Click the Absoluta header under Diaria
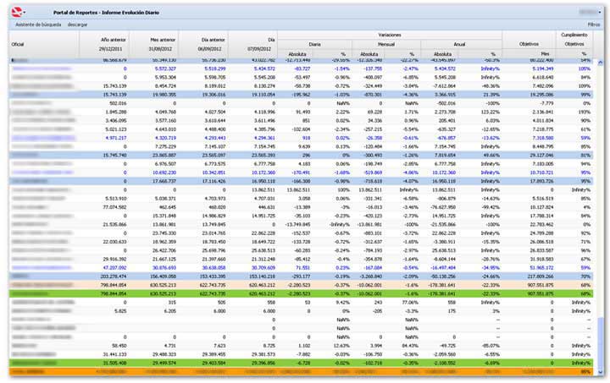This screenshot has width=610, height=383. (x=297, y=54)
